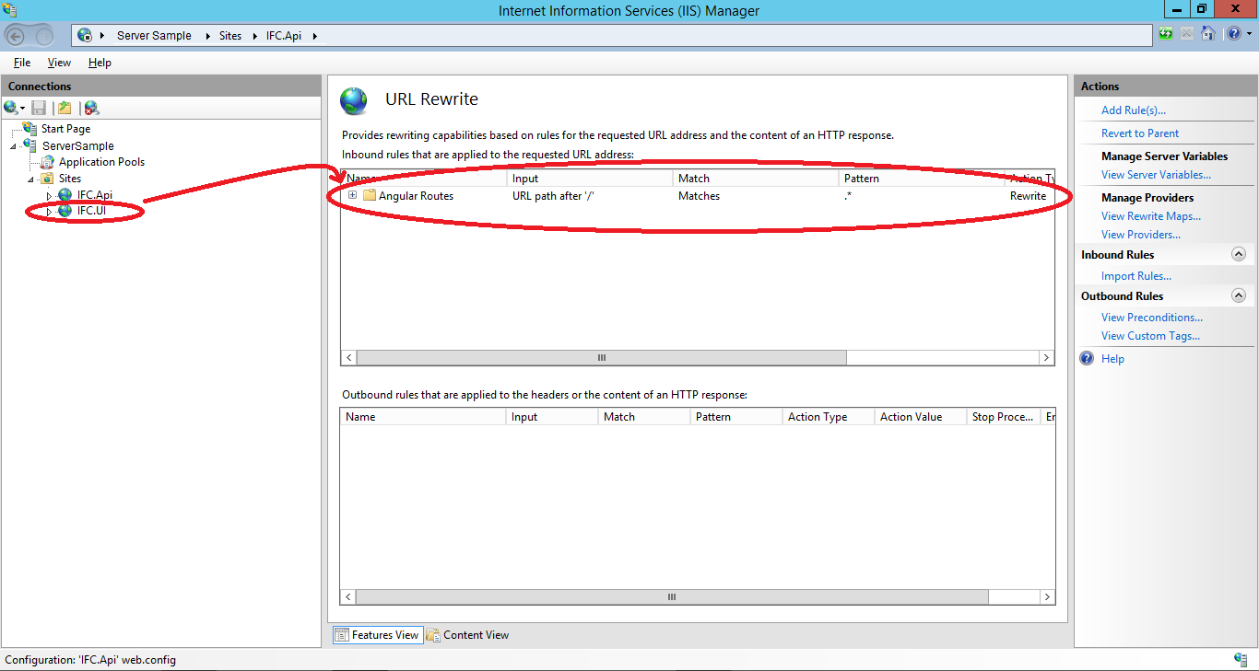Click the Sites folder icon

[x=47, y=179]
